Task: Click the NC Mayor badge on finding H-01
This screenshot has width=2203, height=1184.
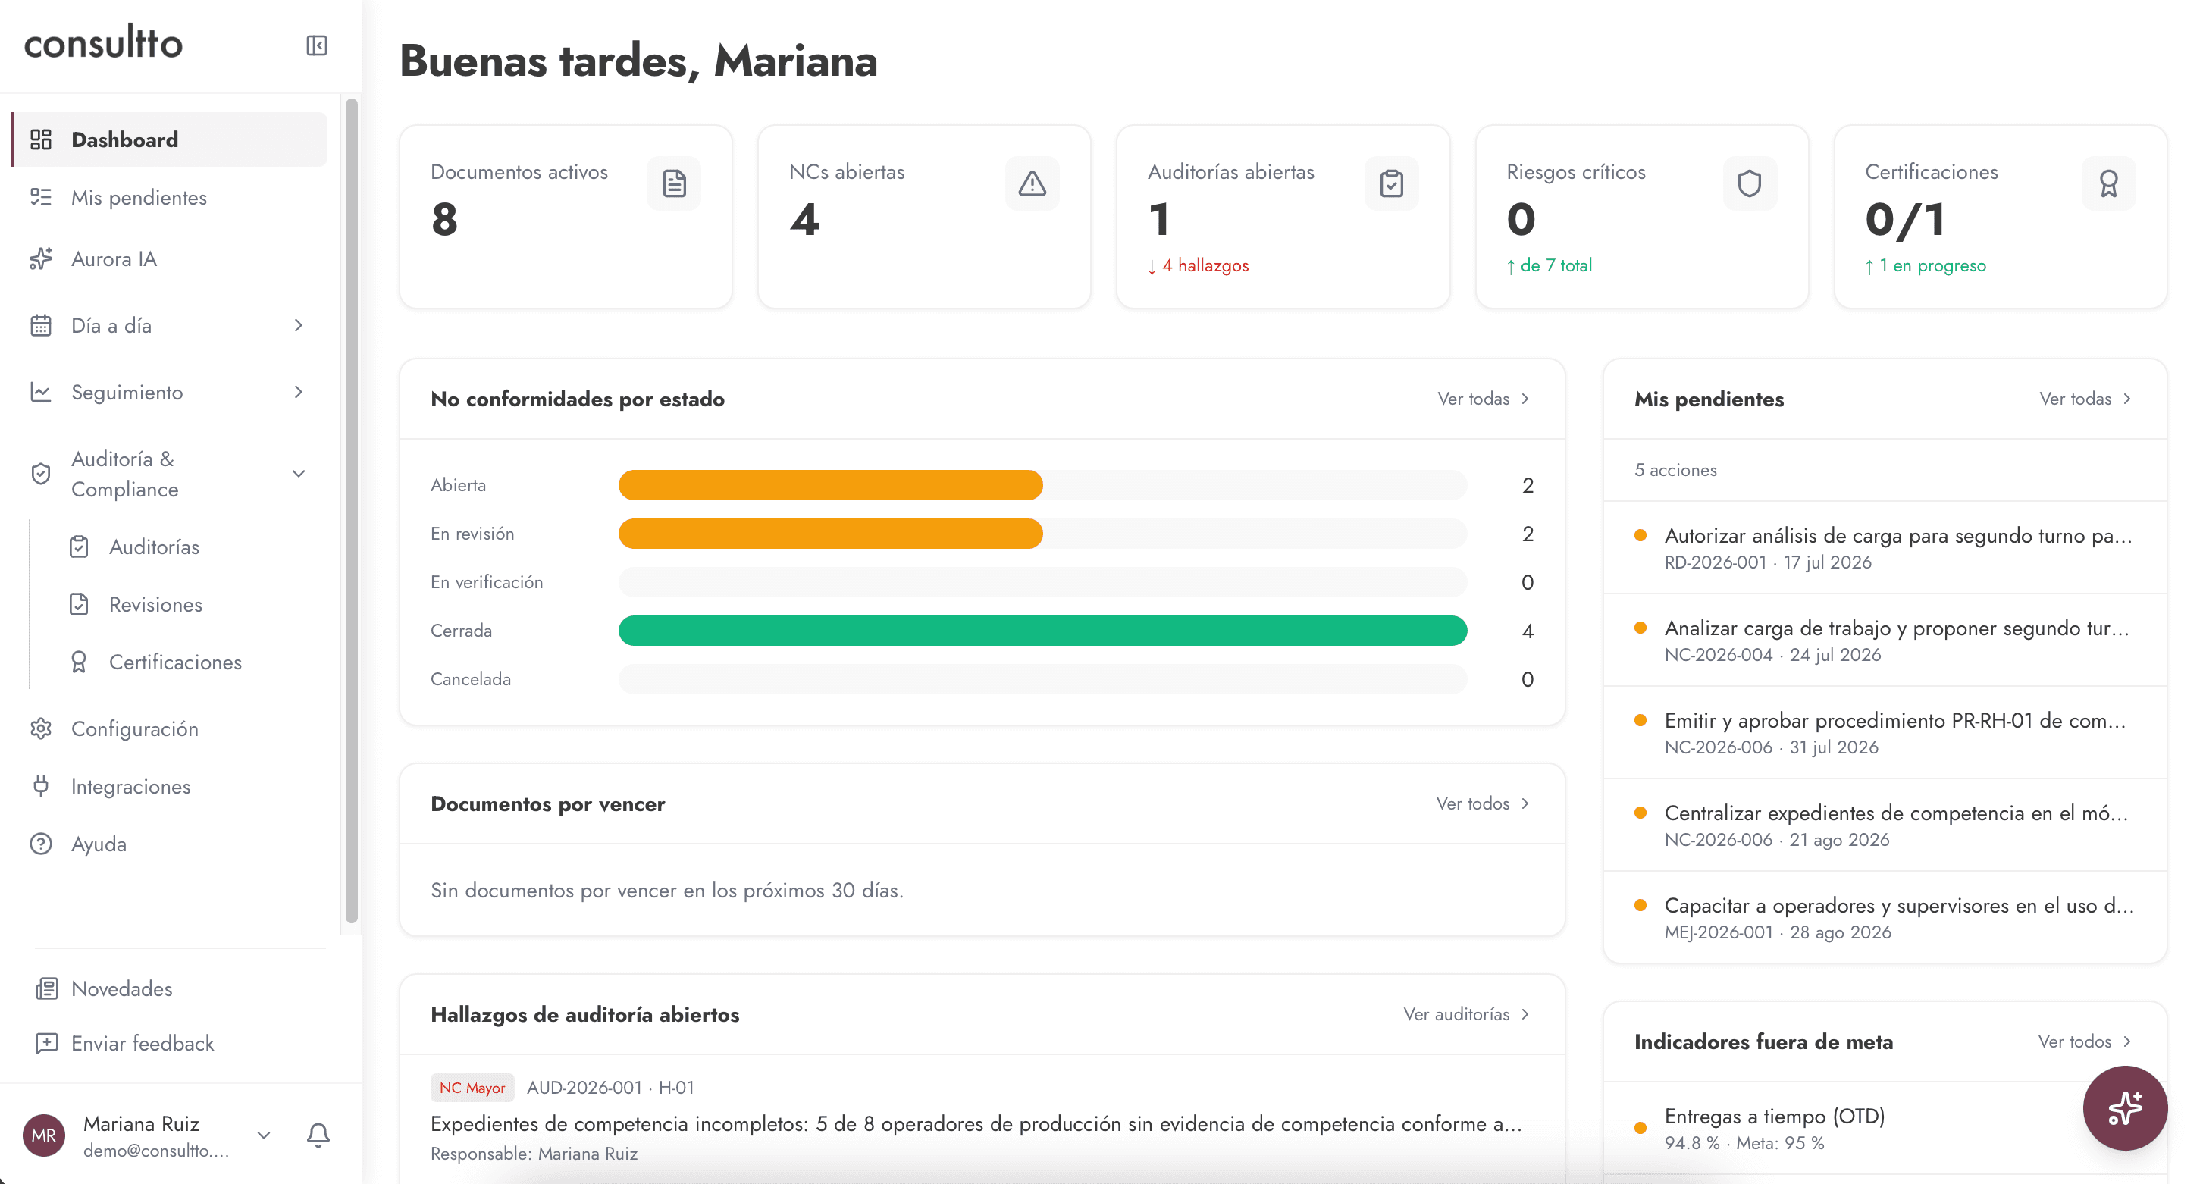Action: coord(472,1088)
